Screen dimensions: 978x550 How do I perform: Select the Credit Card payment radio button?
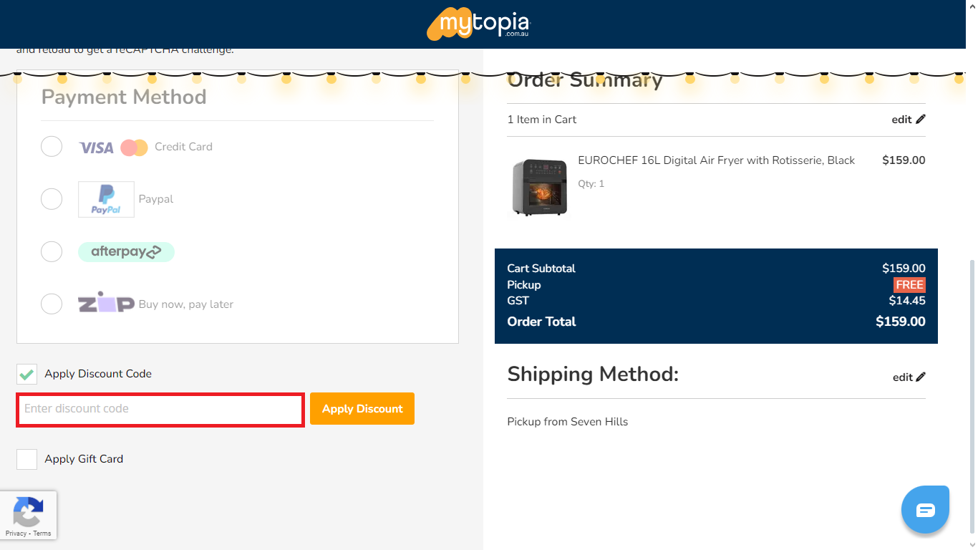pyautogui.click(x=52, y=146)
